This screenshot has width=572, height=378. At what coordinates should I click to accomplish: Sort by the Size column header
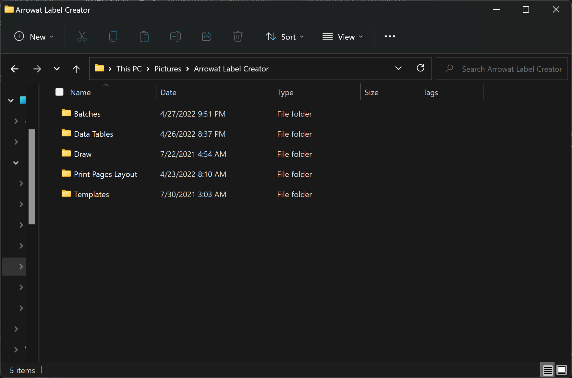click(x=371, y=93)
